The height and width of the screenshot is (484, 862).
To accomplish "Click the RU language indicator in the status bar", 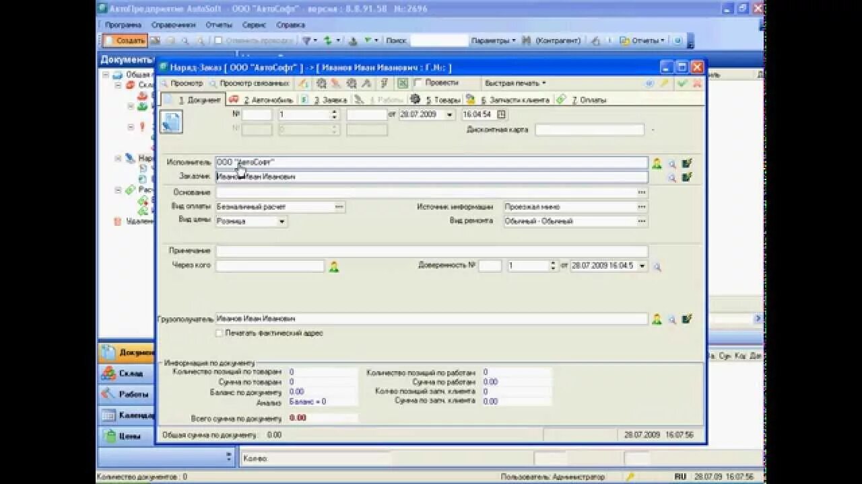I will (x=680, y=477).
